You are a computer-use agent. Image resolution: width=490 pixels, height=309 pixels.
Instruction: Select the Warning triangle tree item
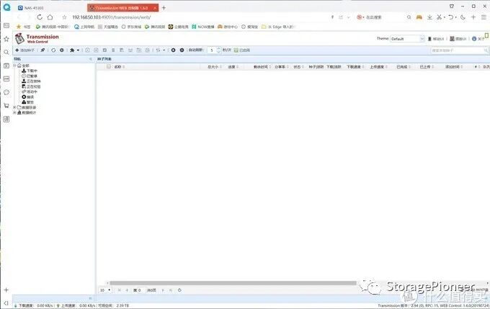pos(27,102)
